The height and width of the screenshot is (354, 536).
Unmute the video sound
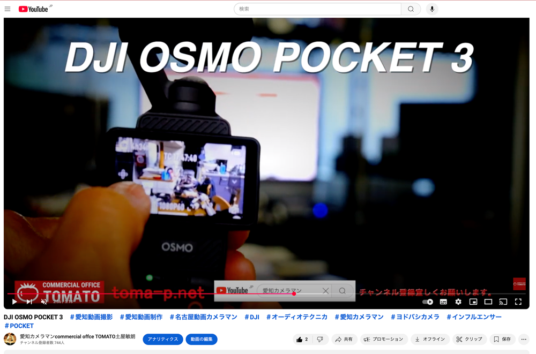tap(44, 302)
